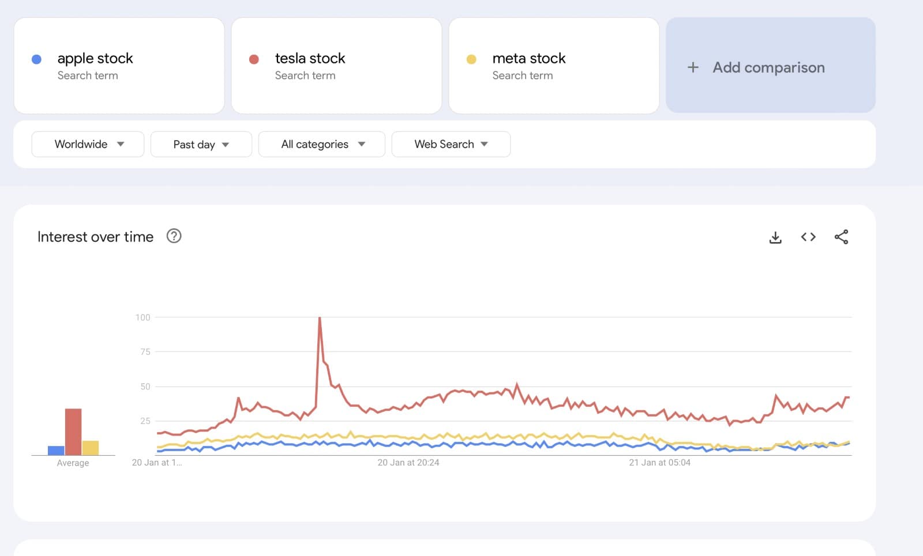
Task: Click the yellow meta stock dot
Action: [x=471, y=59]
